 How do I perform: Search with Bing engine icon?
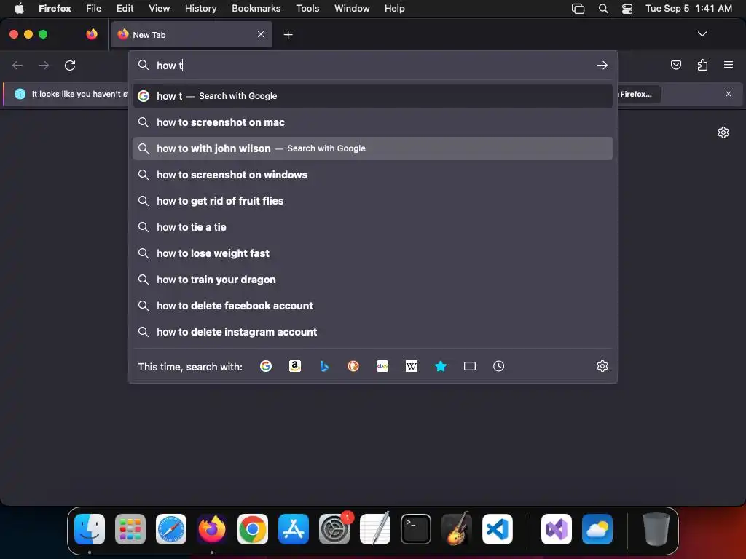click(x=324, y=366)
